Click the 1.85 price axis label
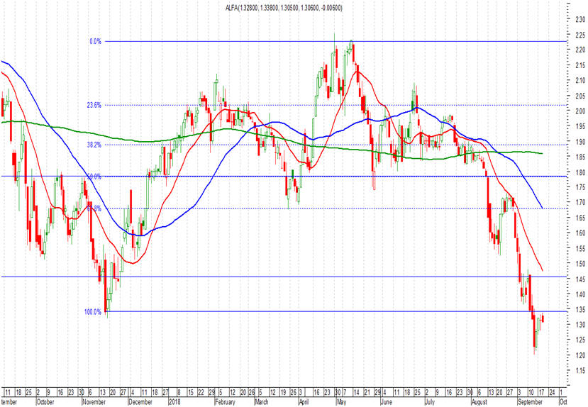The height and width of the screenshot is (407, 588). (x=580, y=157)
